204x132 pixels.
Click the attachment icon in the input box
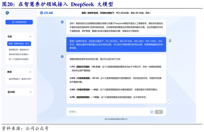click(152, 112)
